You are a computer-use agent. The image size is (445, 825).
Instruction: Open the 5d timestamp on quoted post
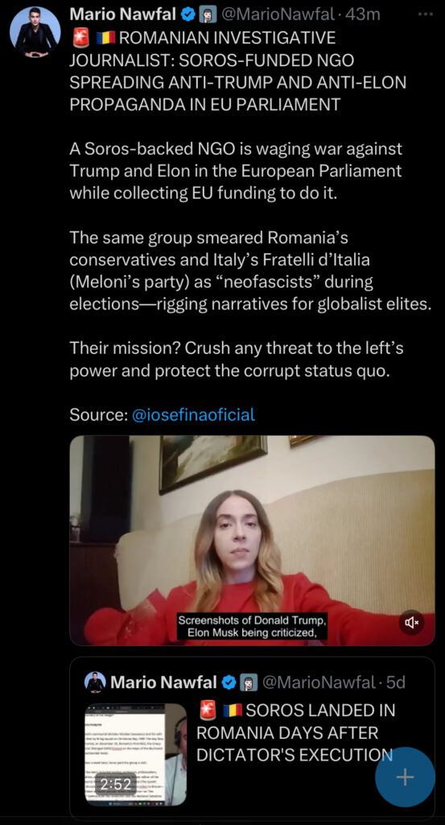[396, 682]
